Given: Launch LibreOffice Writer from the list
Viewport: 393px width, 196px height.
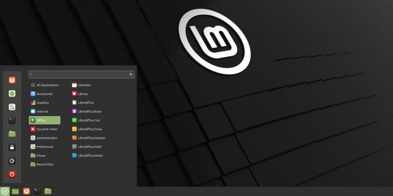Looking at the screenshot, I should (90, 155).
